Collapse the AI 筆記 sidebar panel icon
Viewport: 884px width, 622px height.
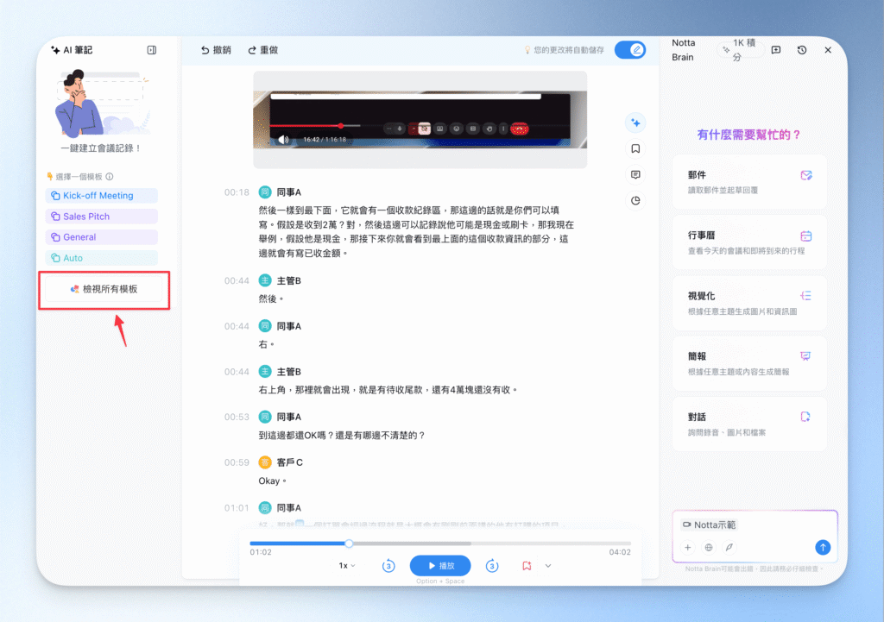click(x=152, y=50)
